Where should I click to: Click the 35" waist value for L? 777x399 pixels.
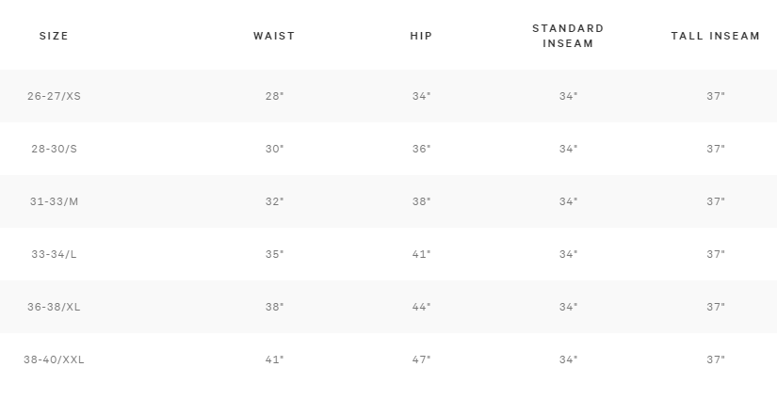pos(274,254)
